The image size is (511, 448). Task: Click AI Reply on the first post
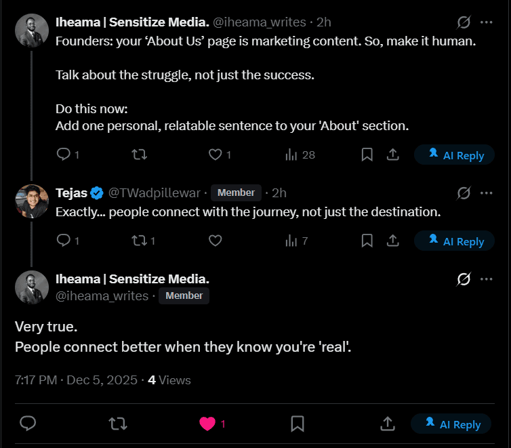[x=456, y=155]
